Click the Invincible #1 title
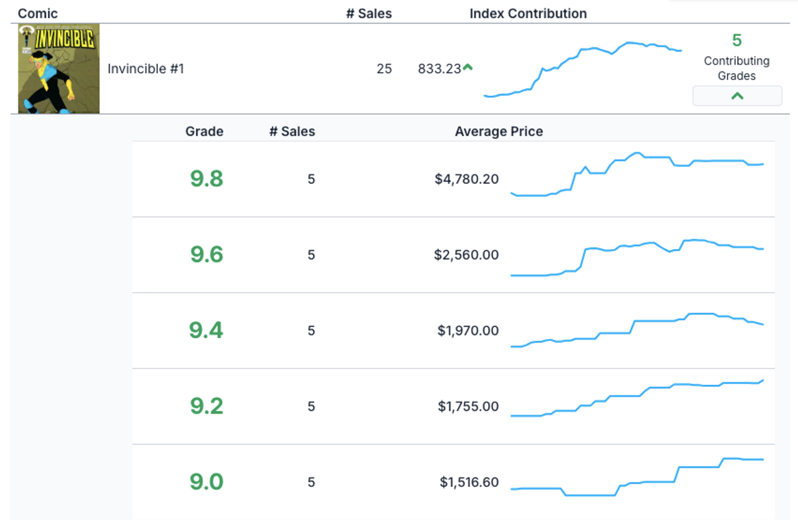 click(146, 69)
